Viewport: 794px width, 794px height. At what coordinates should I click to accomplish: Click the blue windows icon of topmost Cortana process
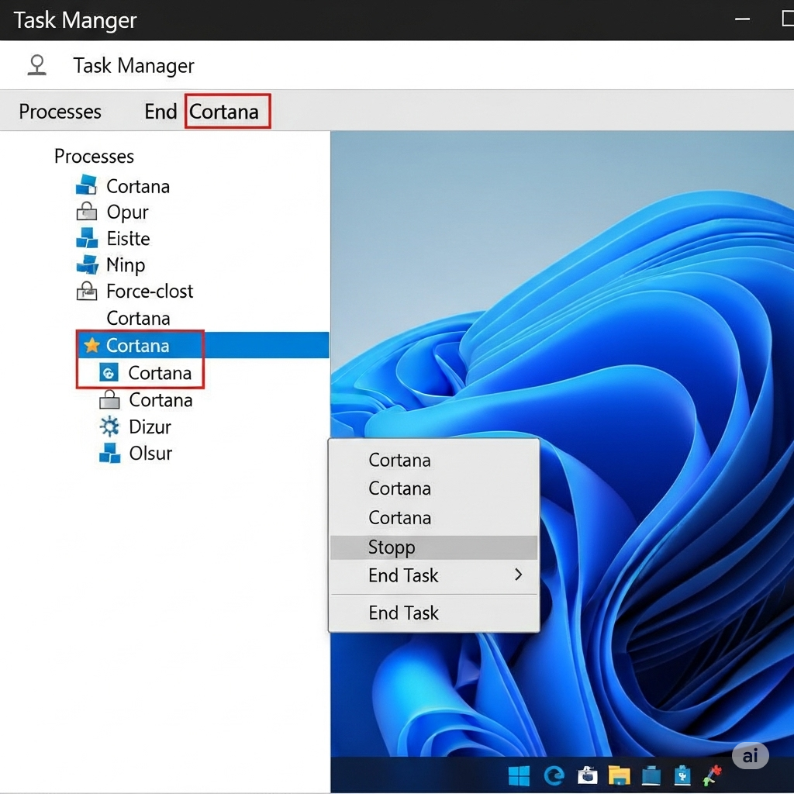(x=87, y=185)
